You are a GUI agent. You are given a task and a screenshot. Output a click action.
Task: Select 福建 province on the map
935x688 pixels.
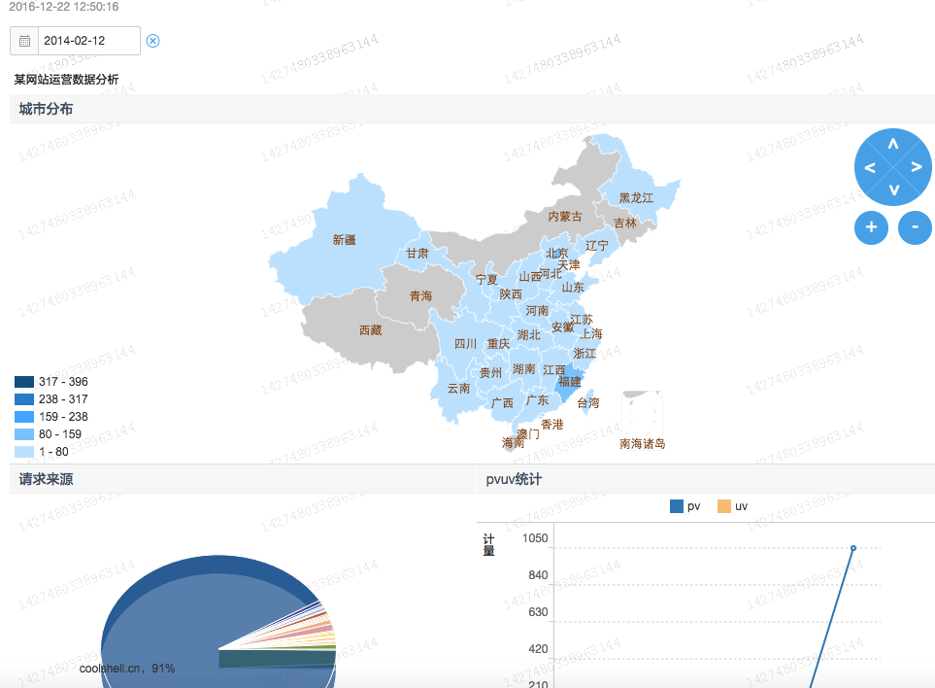click(570, 381)
